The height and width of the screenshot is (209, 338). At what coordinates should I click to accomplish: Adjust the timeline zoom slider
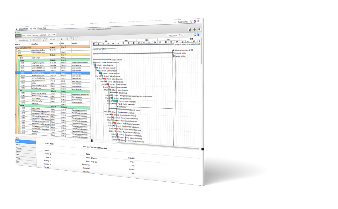[x=183, y=35]
